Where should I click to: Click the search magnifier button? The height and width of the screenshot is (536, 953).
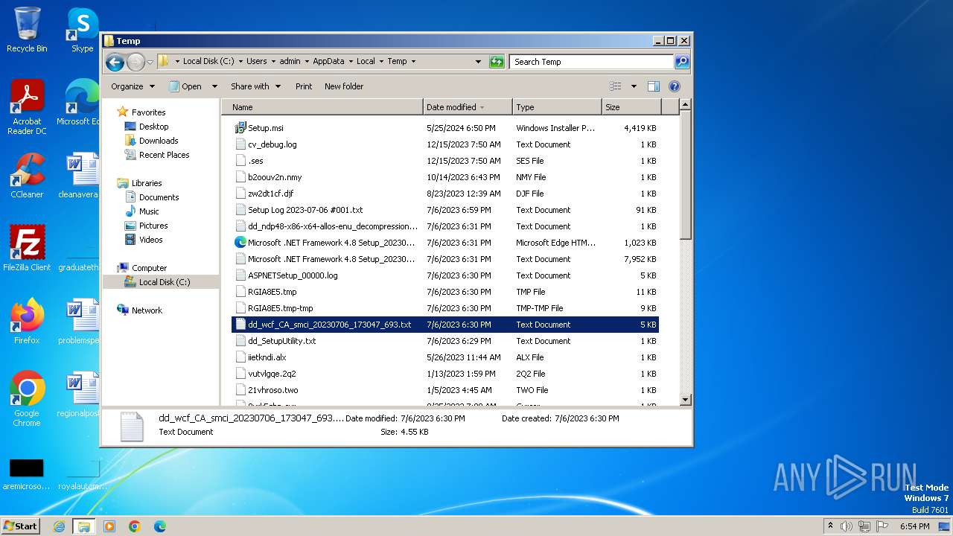pyautogui.click(x=681, y=62)
